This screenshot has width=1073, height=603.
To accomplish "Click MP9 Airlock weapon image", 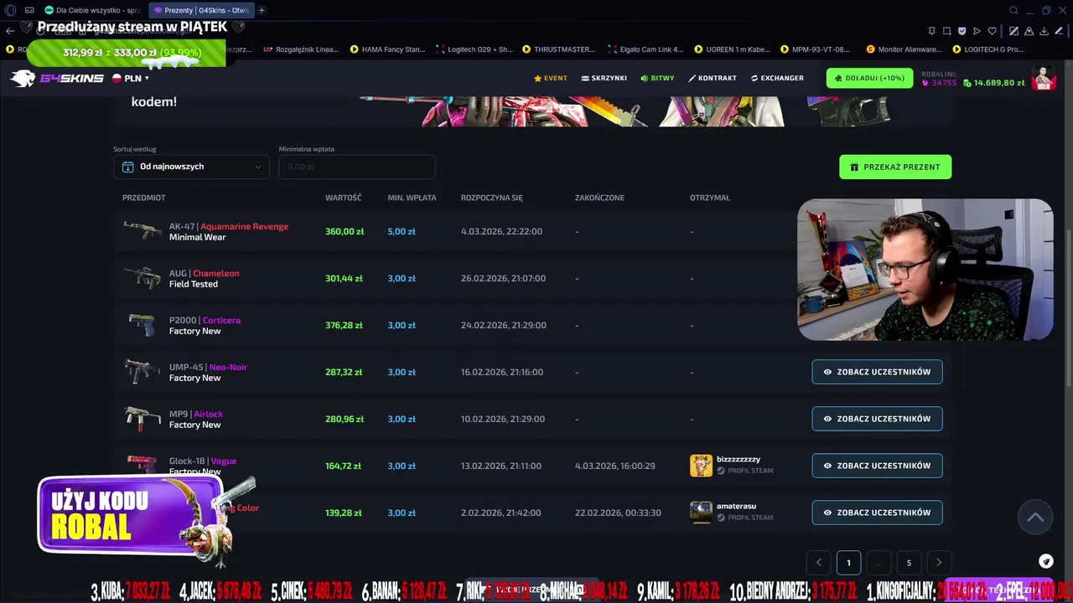I will 142,419.
